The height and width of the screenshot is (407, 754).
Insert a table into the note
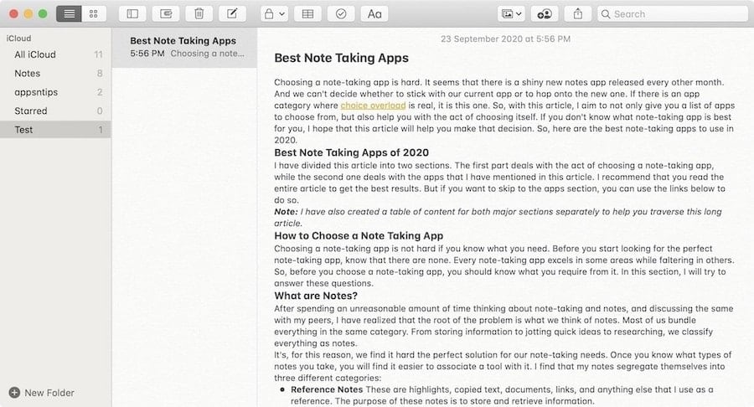coord(307,13)
